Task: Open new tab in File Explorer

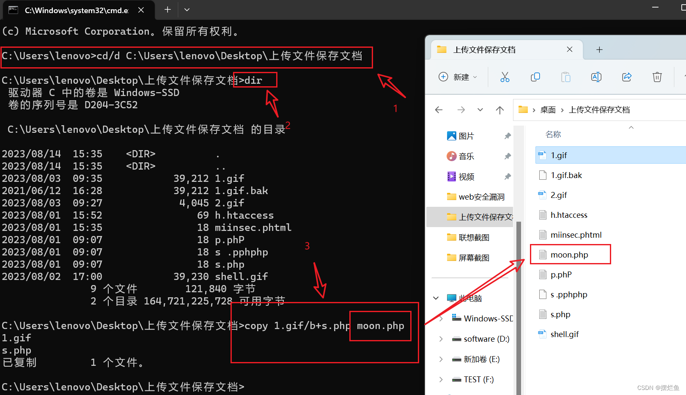Action: coord(599,50)
